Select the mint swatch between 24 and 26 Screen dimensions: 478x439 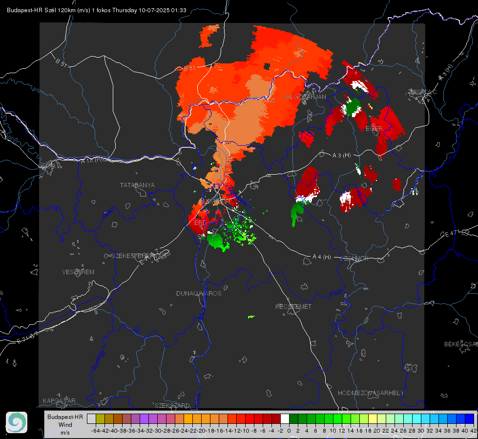pyautogui.click(x=399, y=419)
